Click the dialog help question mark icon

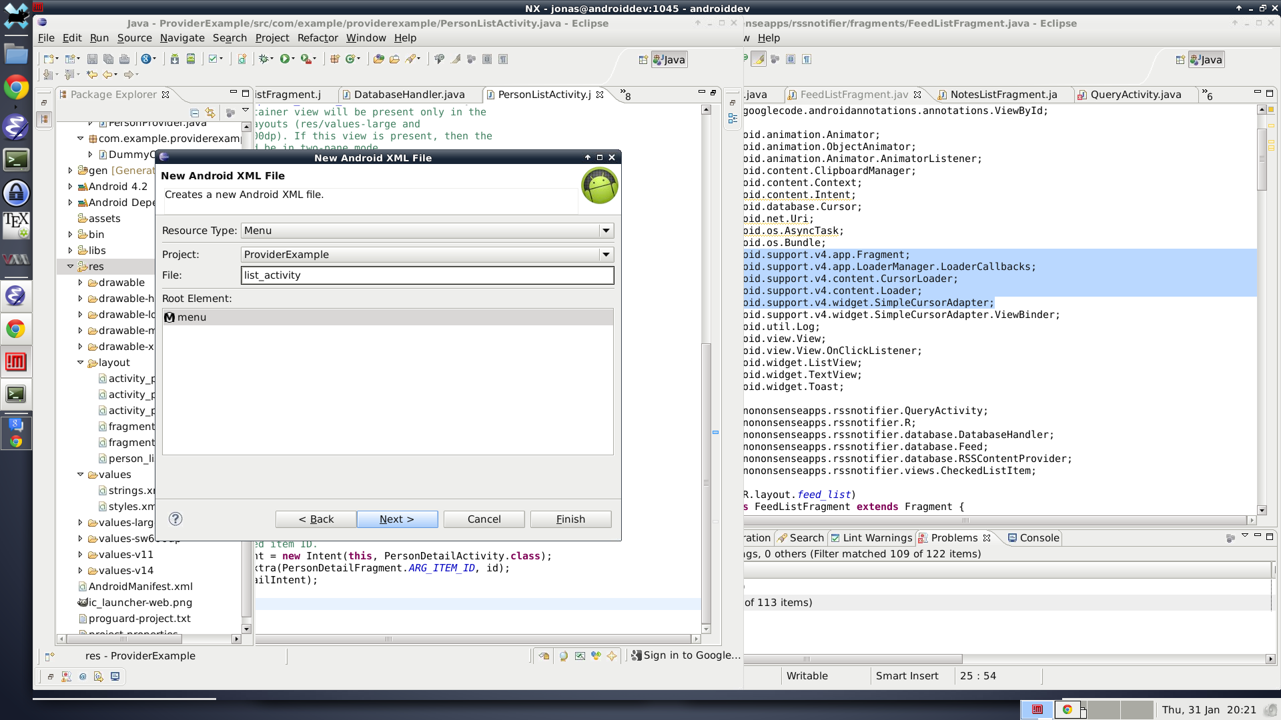pyautogui.click(x=175, y=519)
